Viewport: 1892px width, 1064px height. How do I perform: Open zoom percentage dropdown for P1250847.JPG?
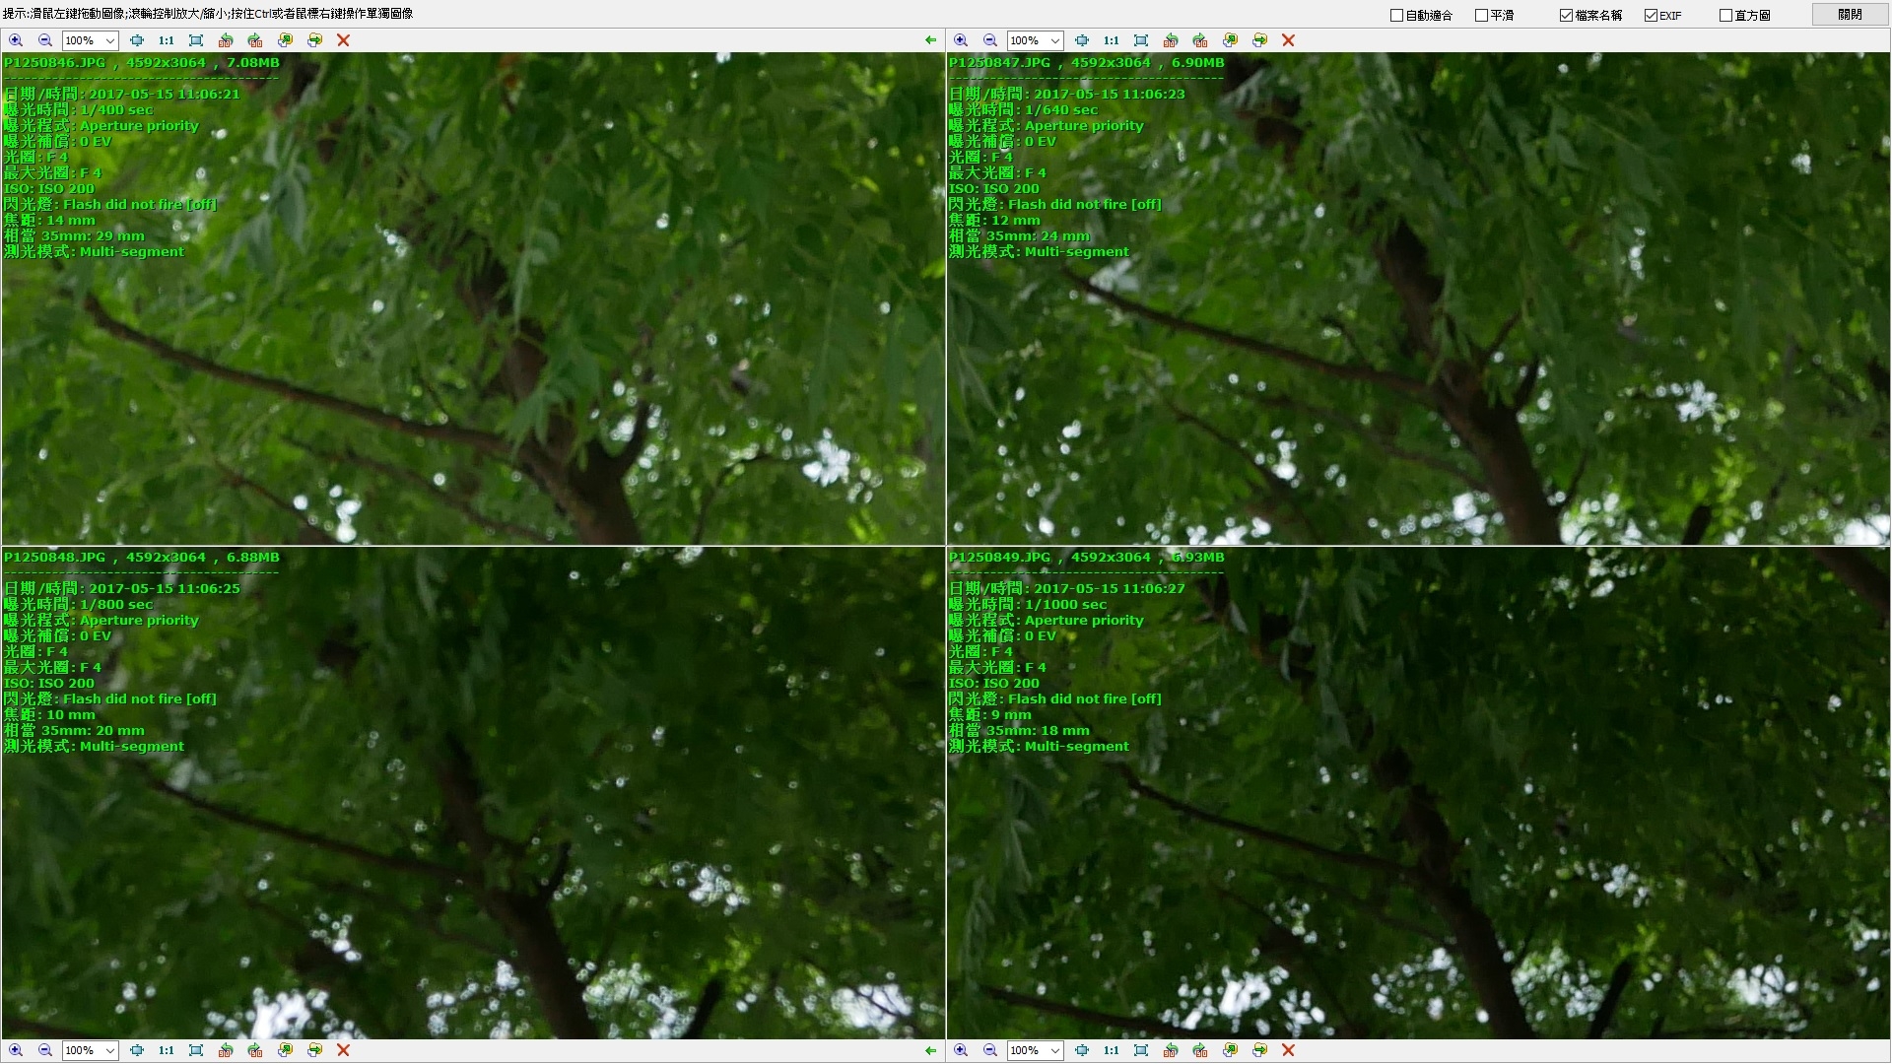[x=1054, y=40]
